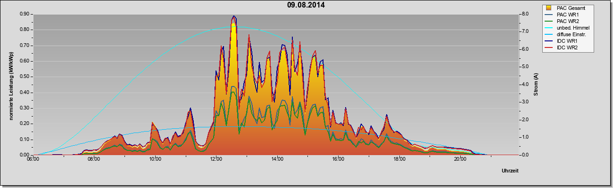The image size is (613, 188).
Task: Click the Strom (A) axis title
Action: [536, 85]
